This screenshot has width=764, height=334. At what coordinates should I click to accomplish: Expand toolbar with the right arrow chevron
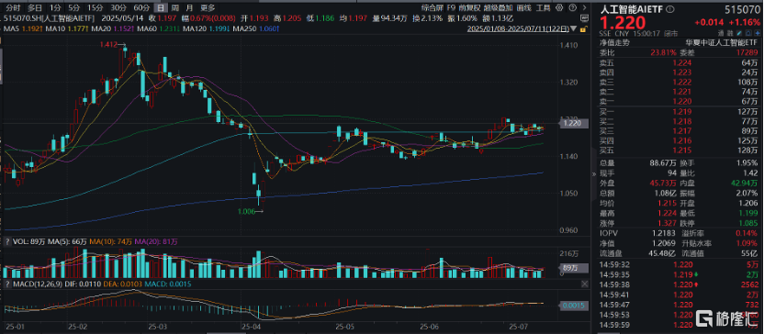point(585,7)
